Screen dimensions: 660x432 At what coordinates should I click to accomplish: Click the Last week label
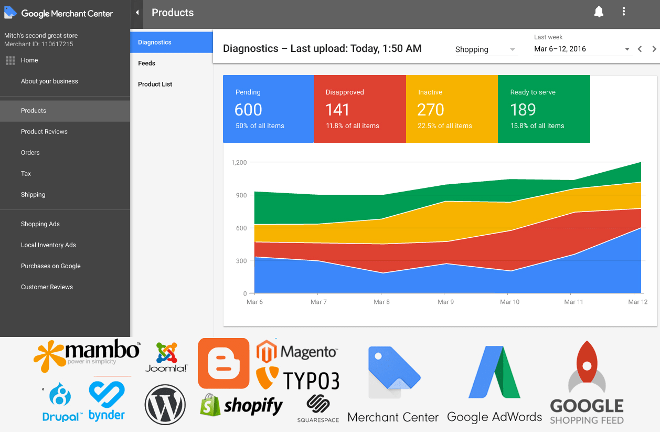[x=548, y=37]
